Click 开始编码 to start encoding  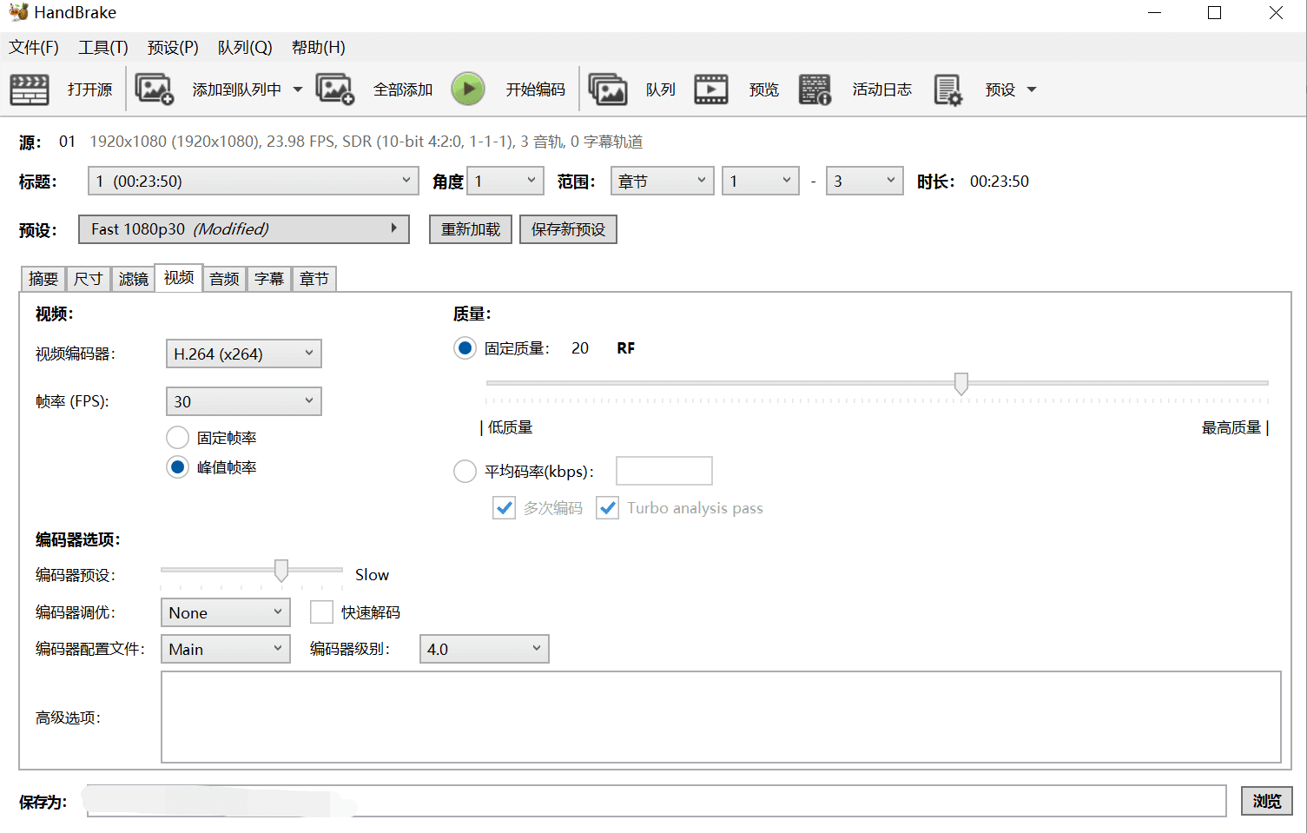click(x=535, y=89)
